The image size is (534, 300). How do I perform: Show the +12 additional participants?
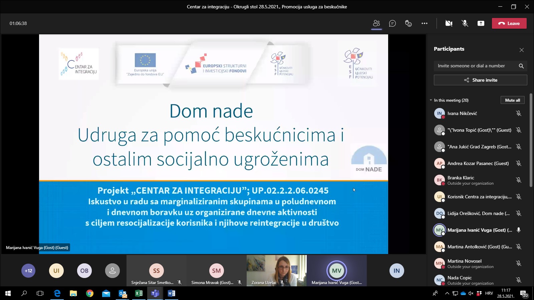[x=28, y=271]
